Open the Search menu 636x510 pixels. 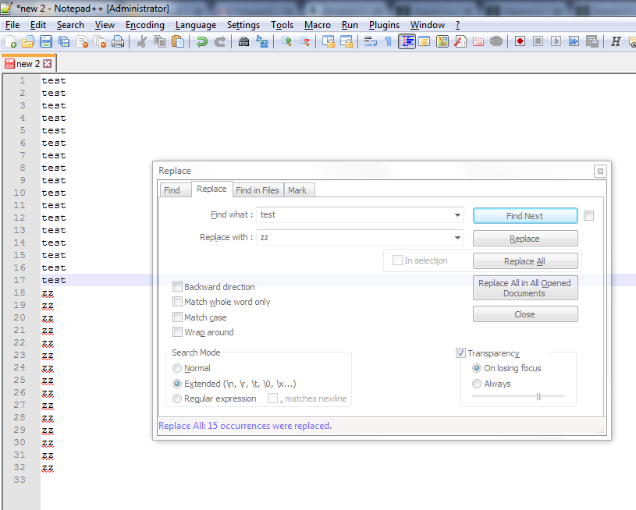[x=70, y=25]
